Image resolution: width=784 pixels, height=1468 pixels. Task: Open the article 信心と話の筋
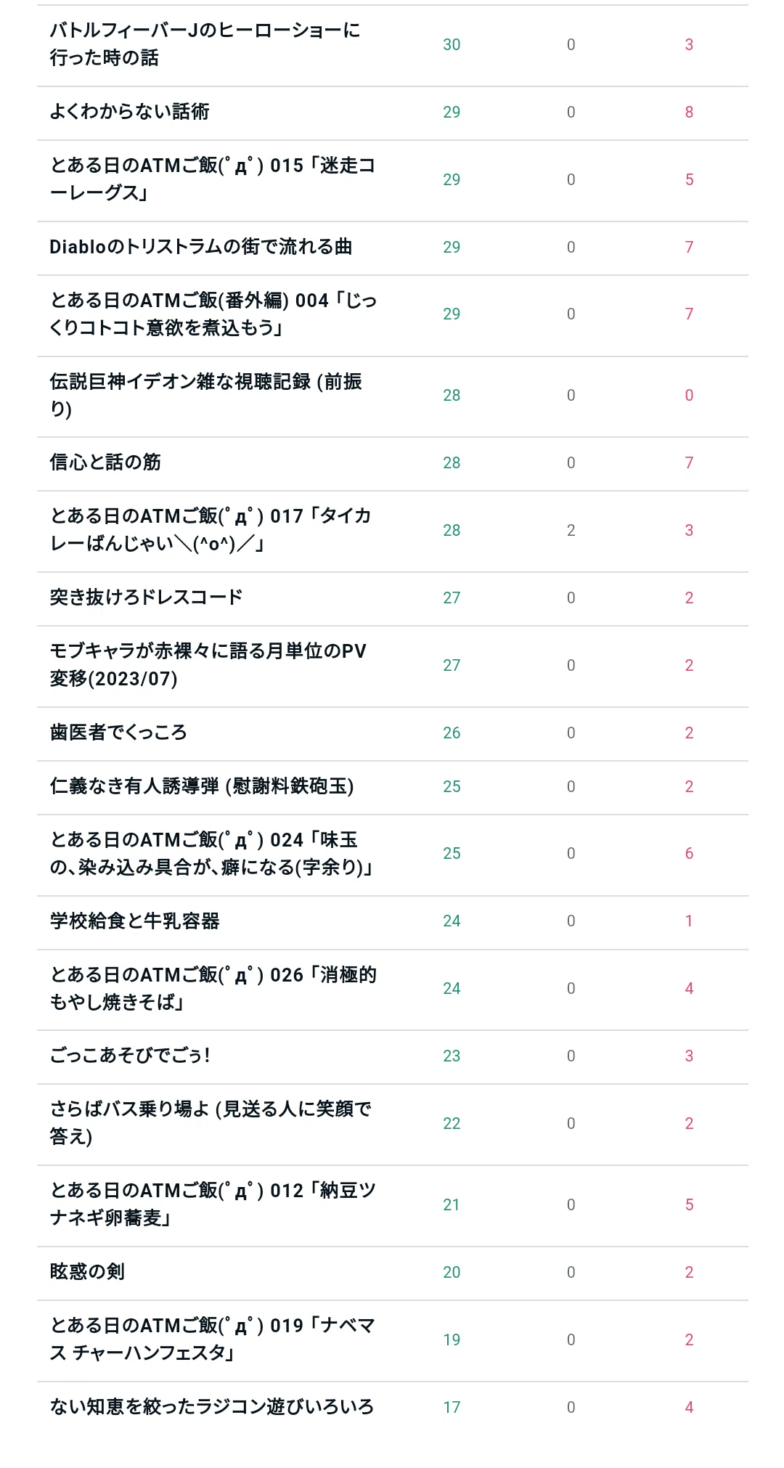(x=105, y=462)
